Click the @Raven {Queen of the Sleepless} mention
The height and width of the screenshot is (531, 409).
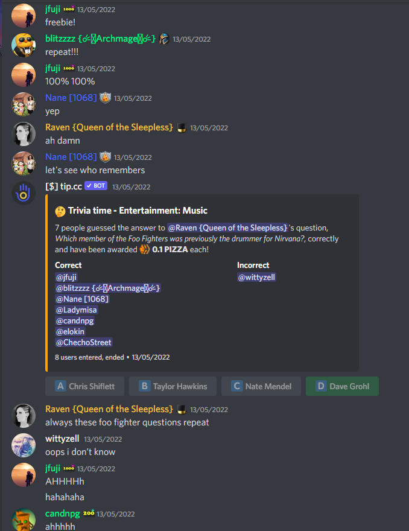tap(227, 228)
